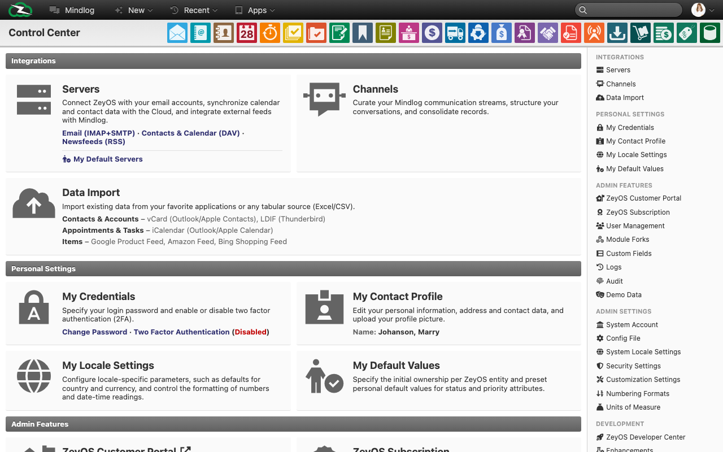Open the dark teal hand truck icon
This screenshot has height=452, width=723.
[x=641, y=33]
